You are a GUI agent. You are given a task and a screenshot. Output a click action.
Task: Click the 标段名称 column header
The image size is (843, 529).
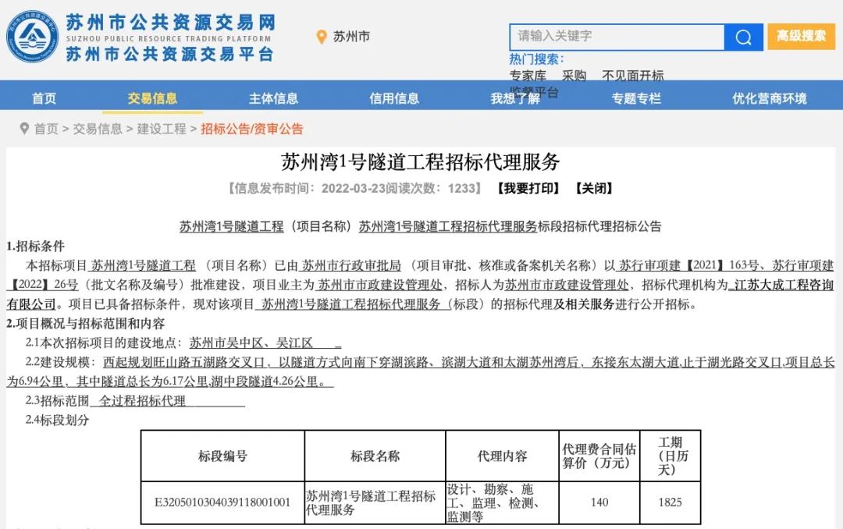point(375,456)
